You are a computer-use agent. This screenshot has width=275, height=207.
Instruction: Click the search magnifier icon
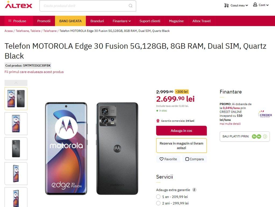pos(131,6)
